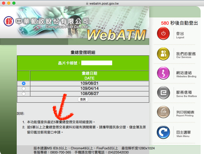Click the blue Main Menu return icon
204x154 pixels.
click(x=163, y=132)
